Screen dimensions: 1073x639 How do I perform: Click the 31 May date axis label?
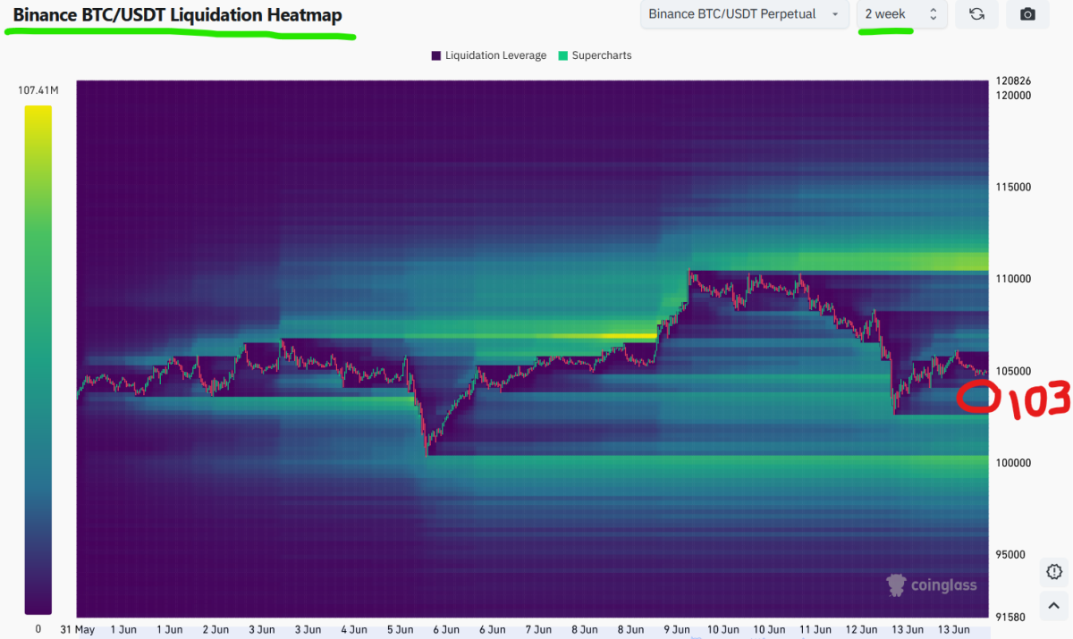point(77,629)
